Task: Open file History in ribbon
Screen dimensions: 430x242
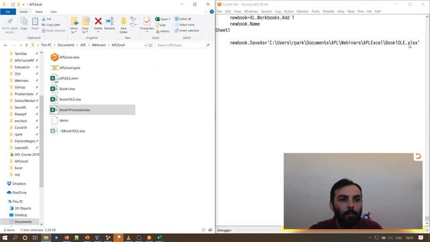Action: coord(163,31)
